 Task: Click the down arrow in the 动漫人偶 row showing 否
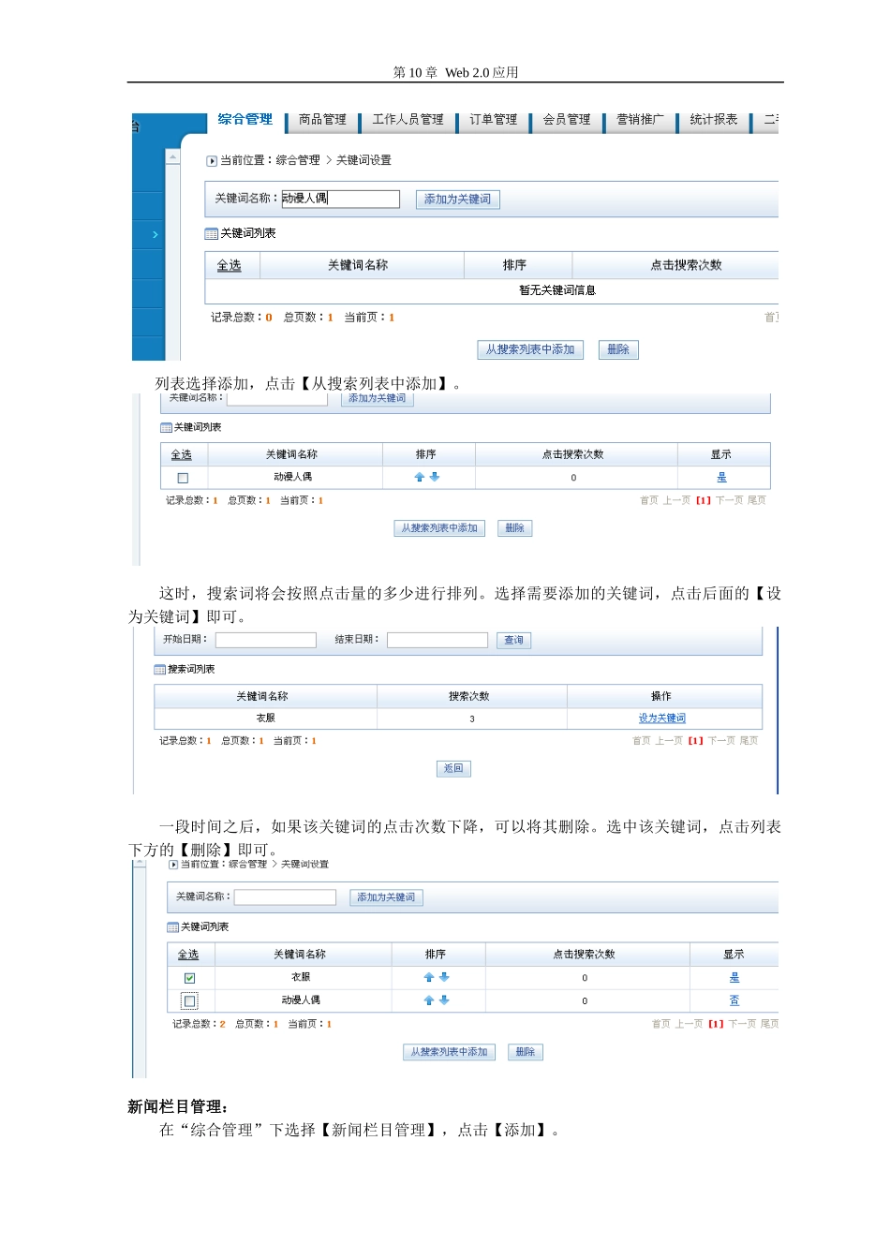(444, 1000)
